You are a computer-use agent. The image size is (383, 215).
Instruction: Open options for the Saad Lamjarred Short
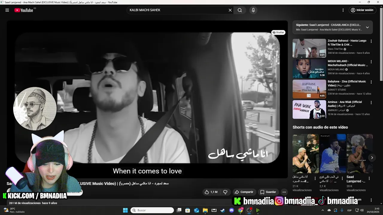[369, 178]
